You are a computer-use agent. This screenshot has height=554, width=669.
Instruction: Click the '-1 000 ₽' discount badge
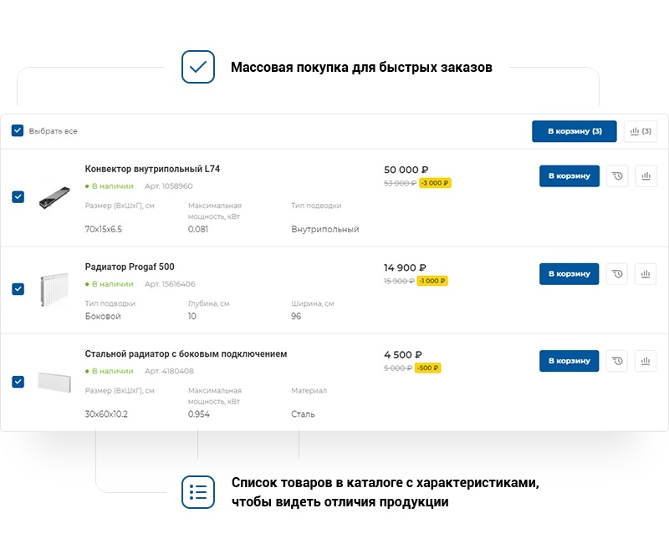coord(432,281)
